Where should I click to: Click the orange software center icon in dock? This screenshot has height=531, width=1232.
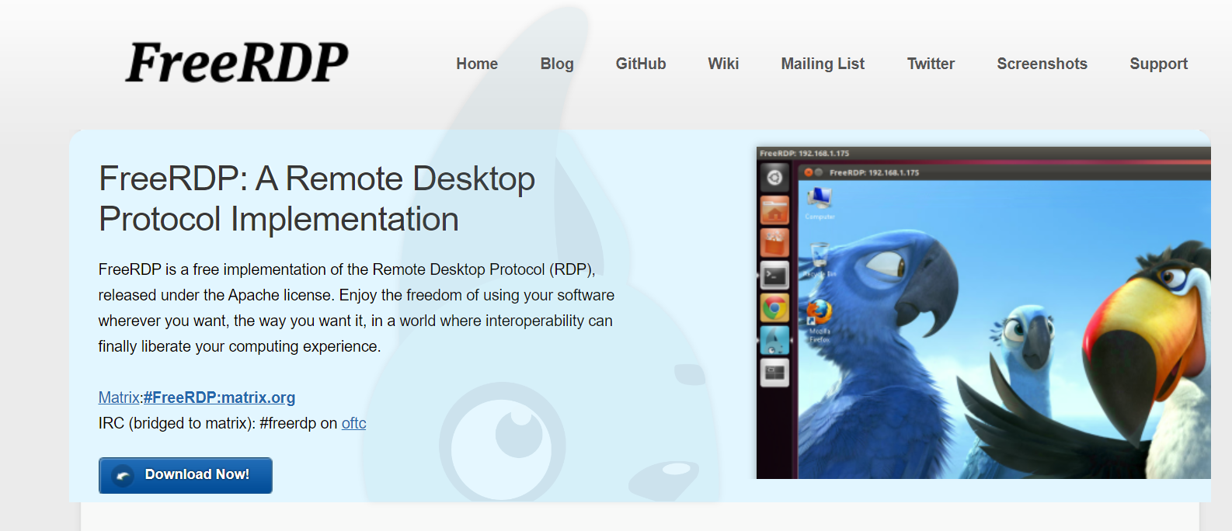click(x=774, y=243)
